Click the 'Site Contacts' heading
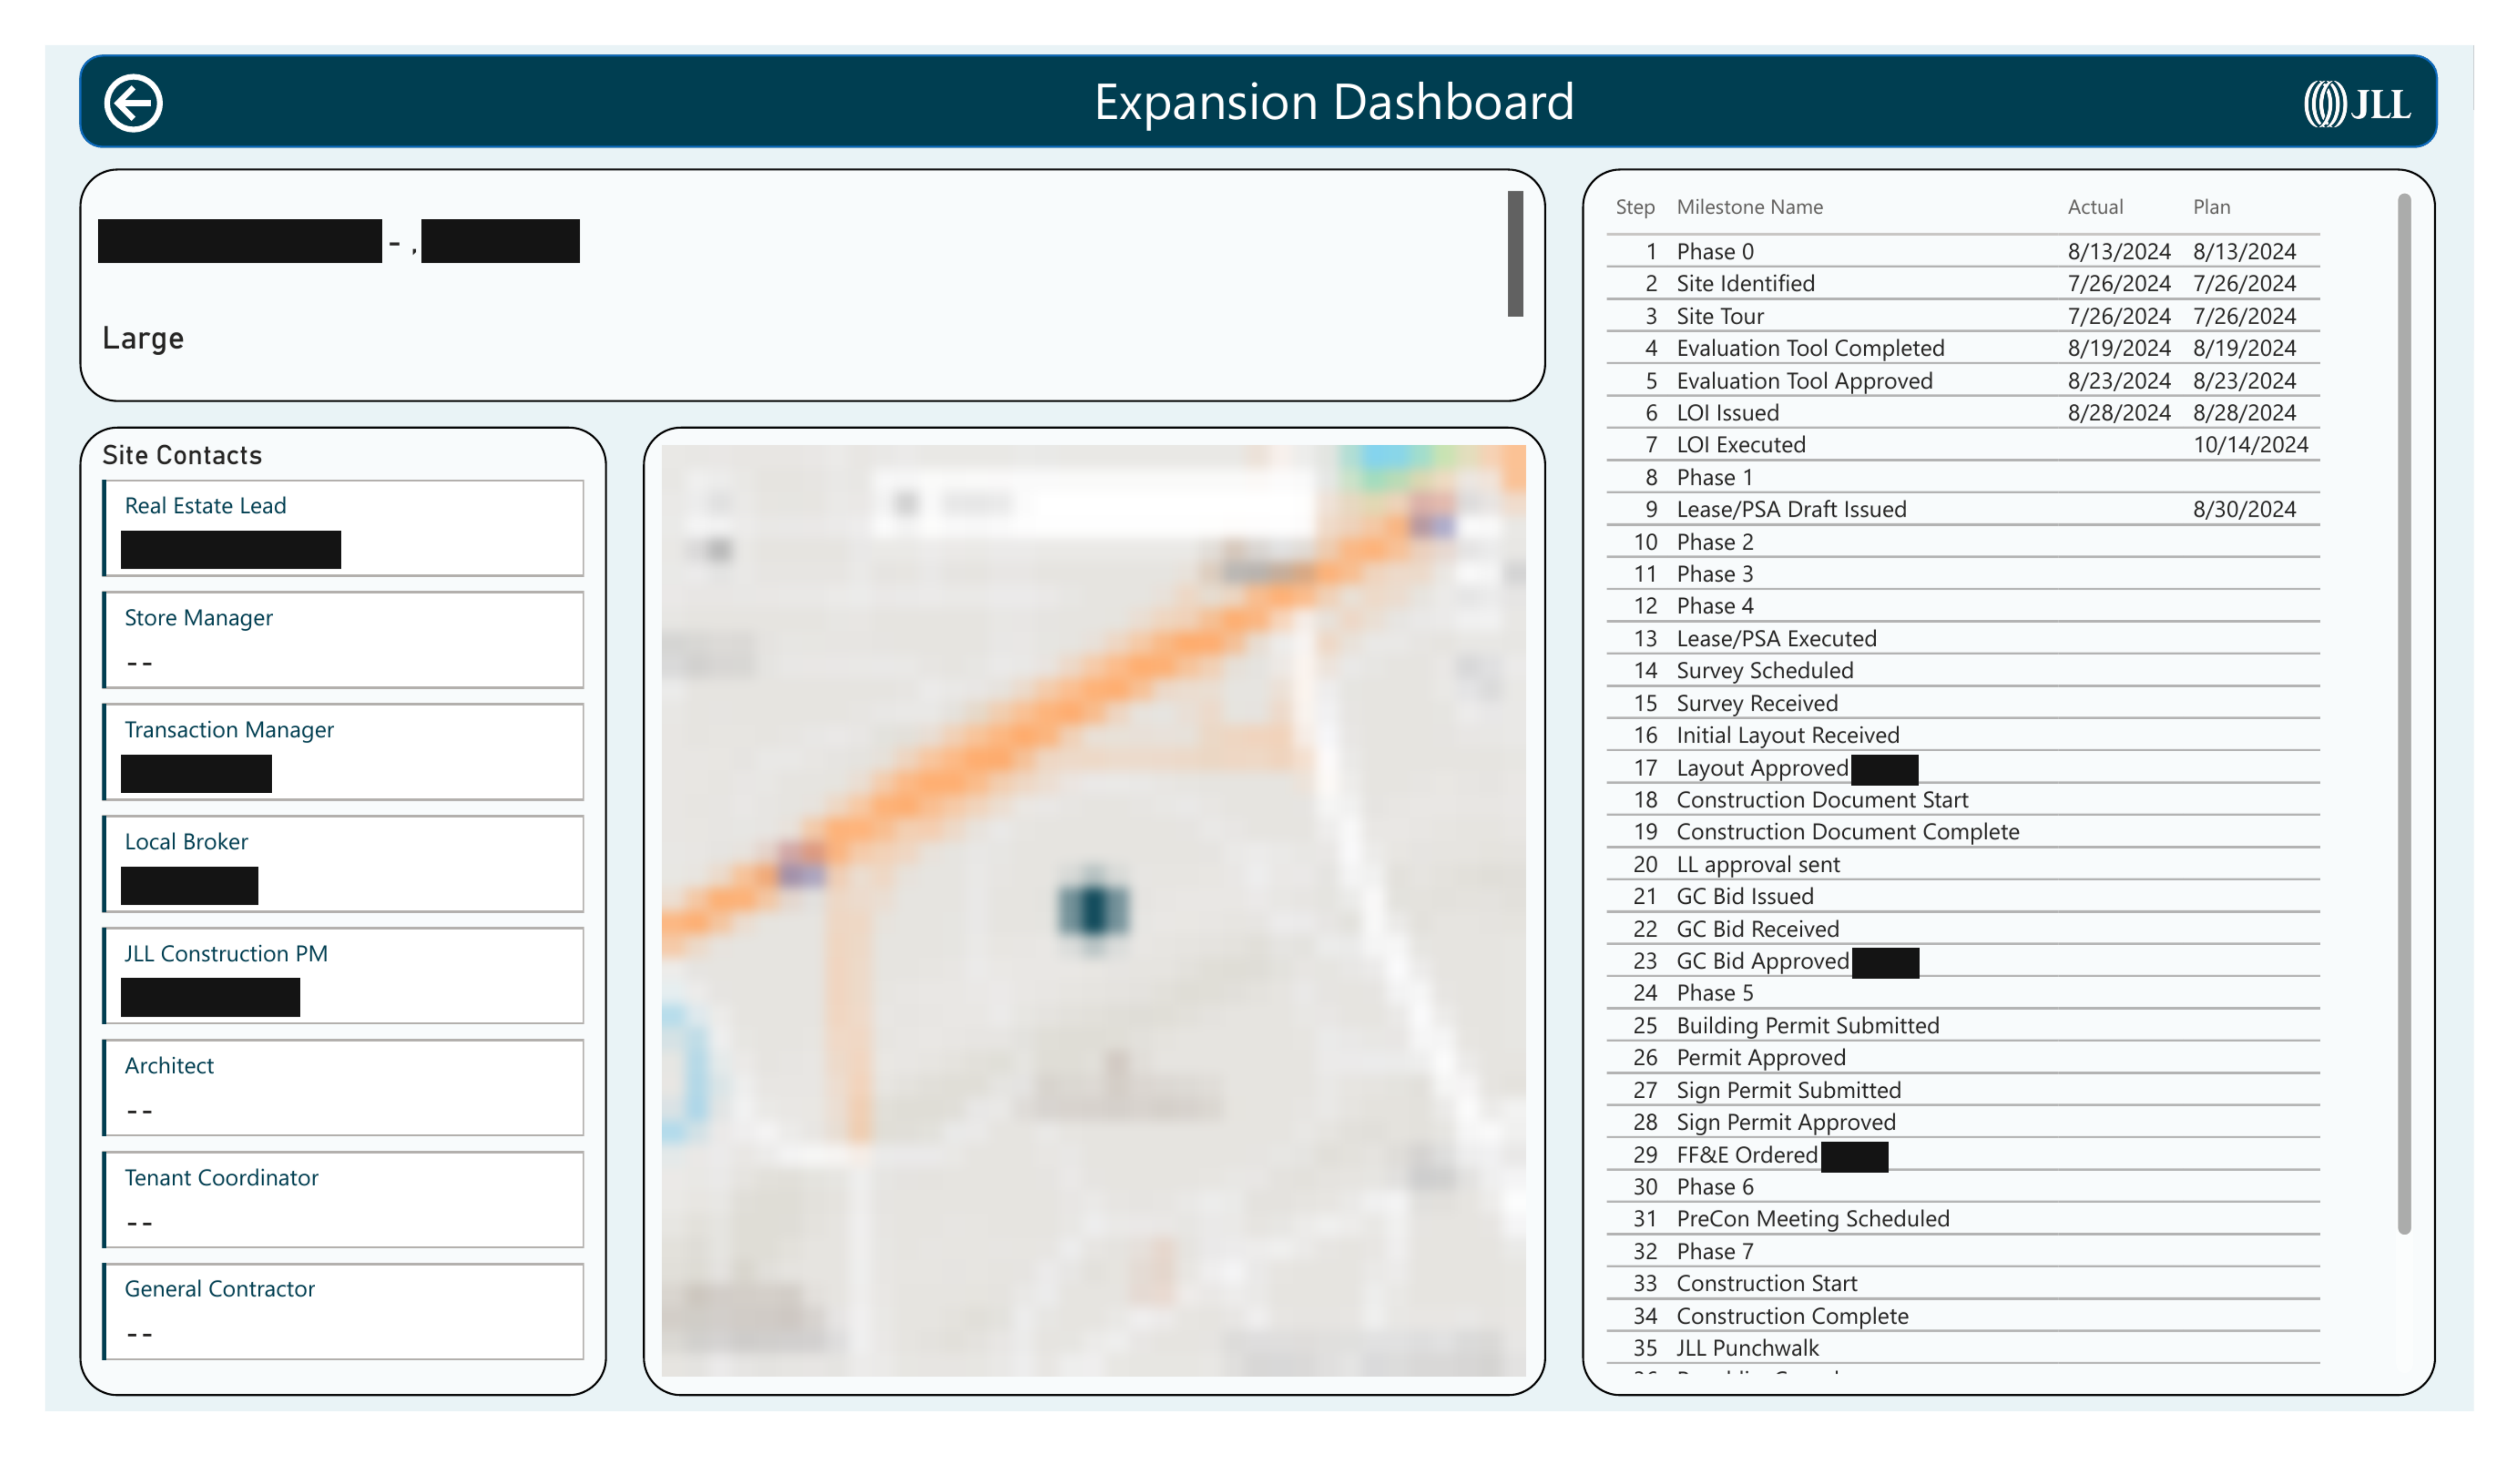The image size is (2520, 1457). tap(182, 455)
